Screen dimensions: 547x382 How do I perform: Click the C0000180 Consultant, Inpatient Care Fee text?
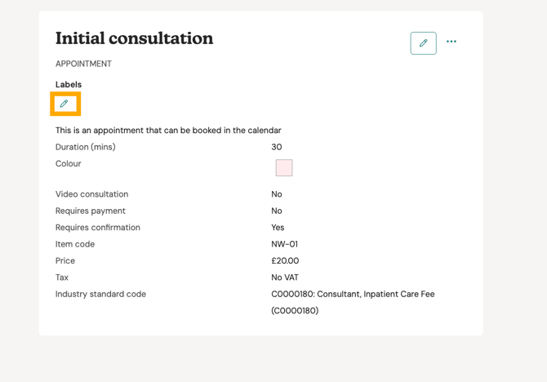coord(353,294)
